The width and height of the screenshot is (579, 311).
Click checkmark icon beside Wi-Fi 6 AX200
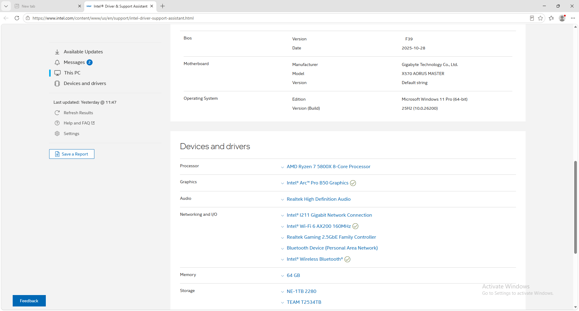(356, 226)
